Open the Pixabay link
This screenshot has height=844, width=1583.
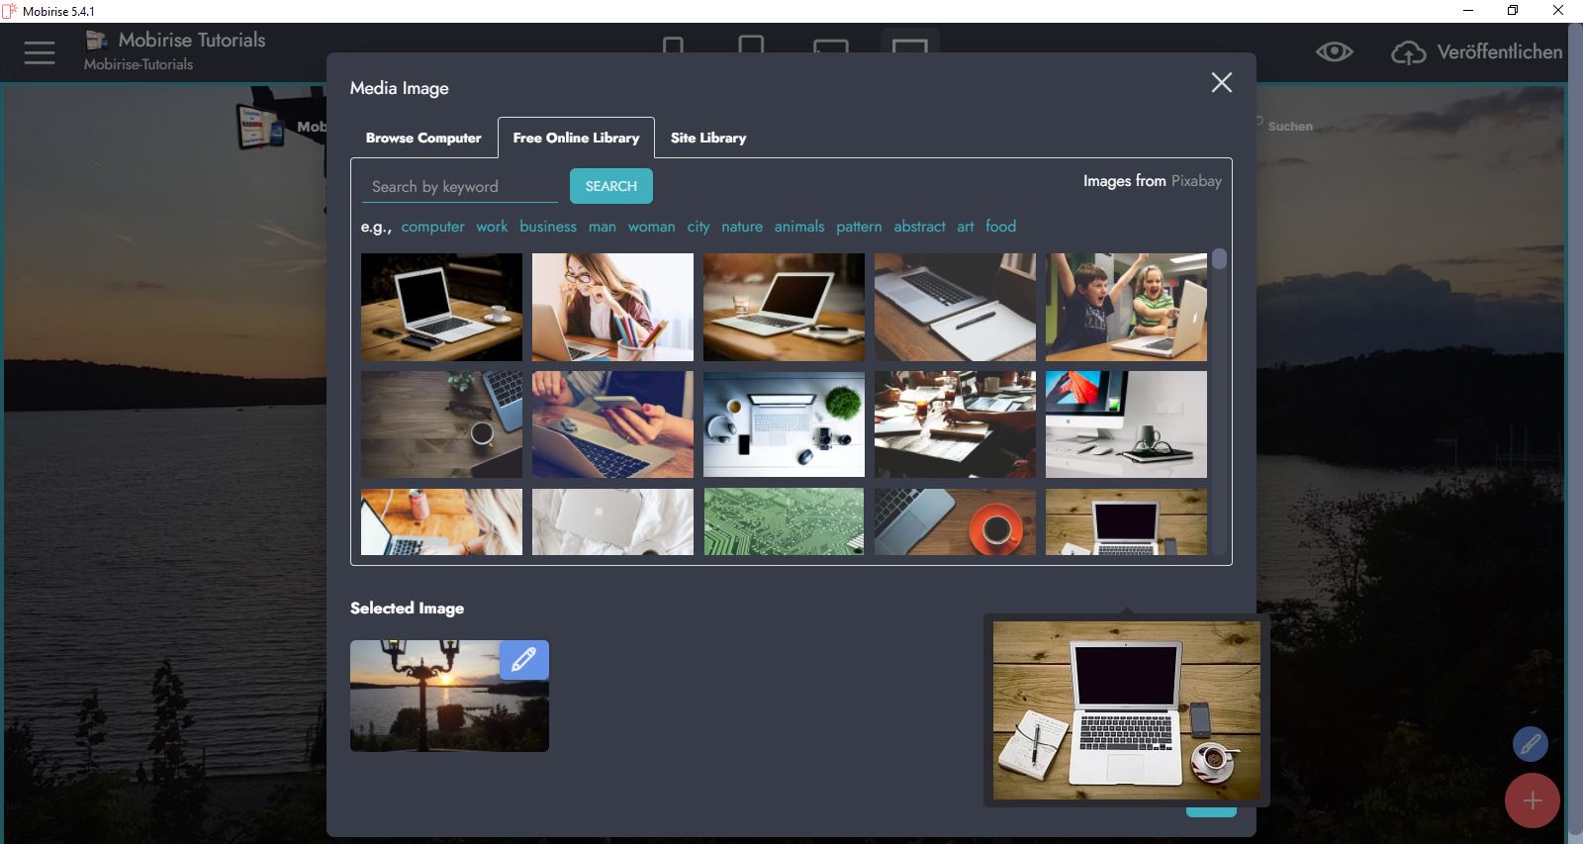pyautogui.click(x=1196, y=181)
